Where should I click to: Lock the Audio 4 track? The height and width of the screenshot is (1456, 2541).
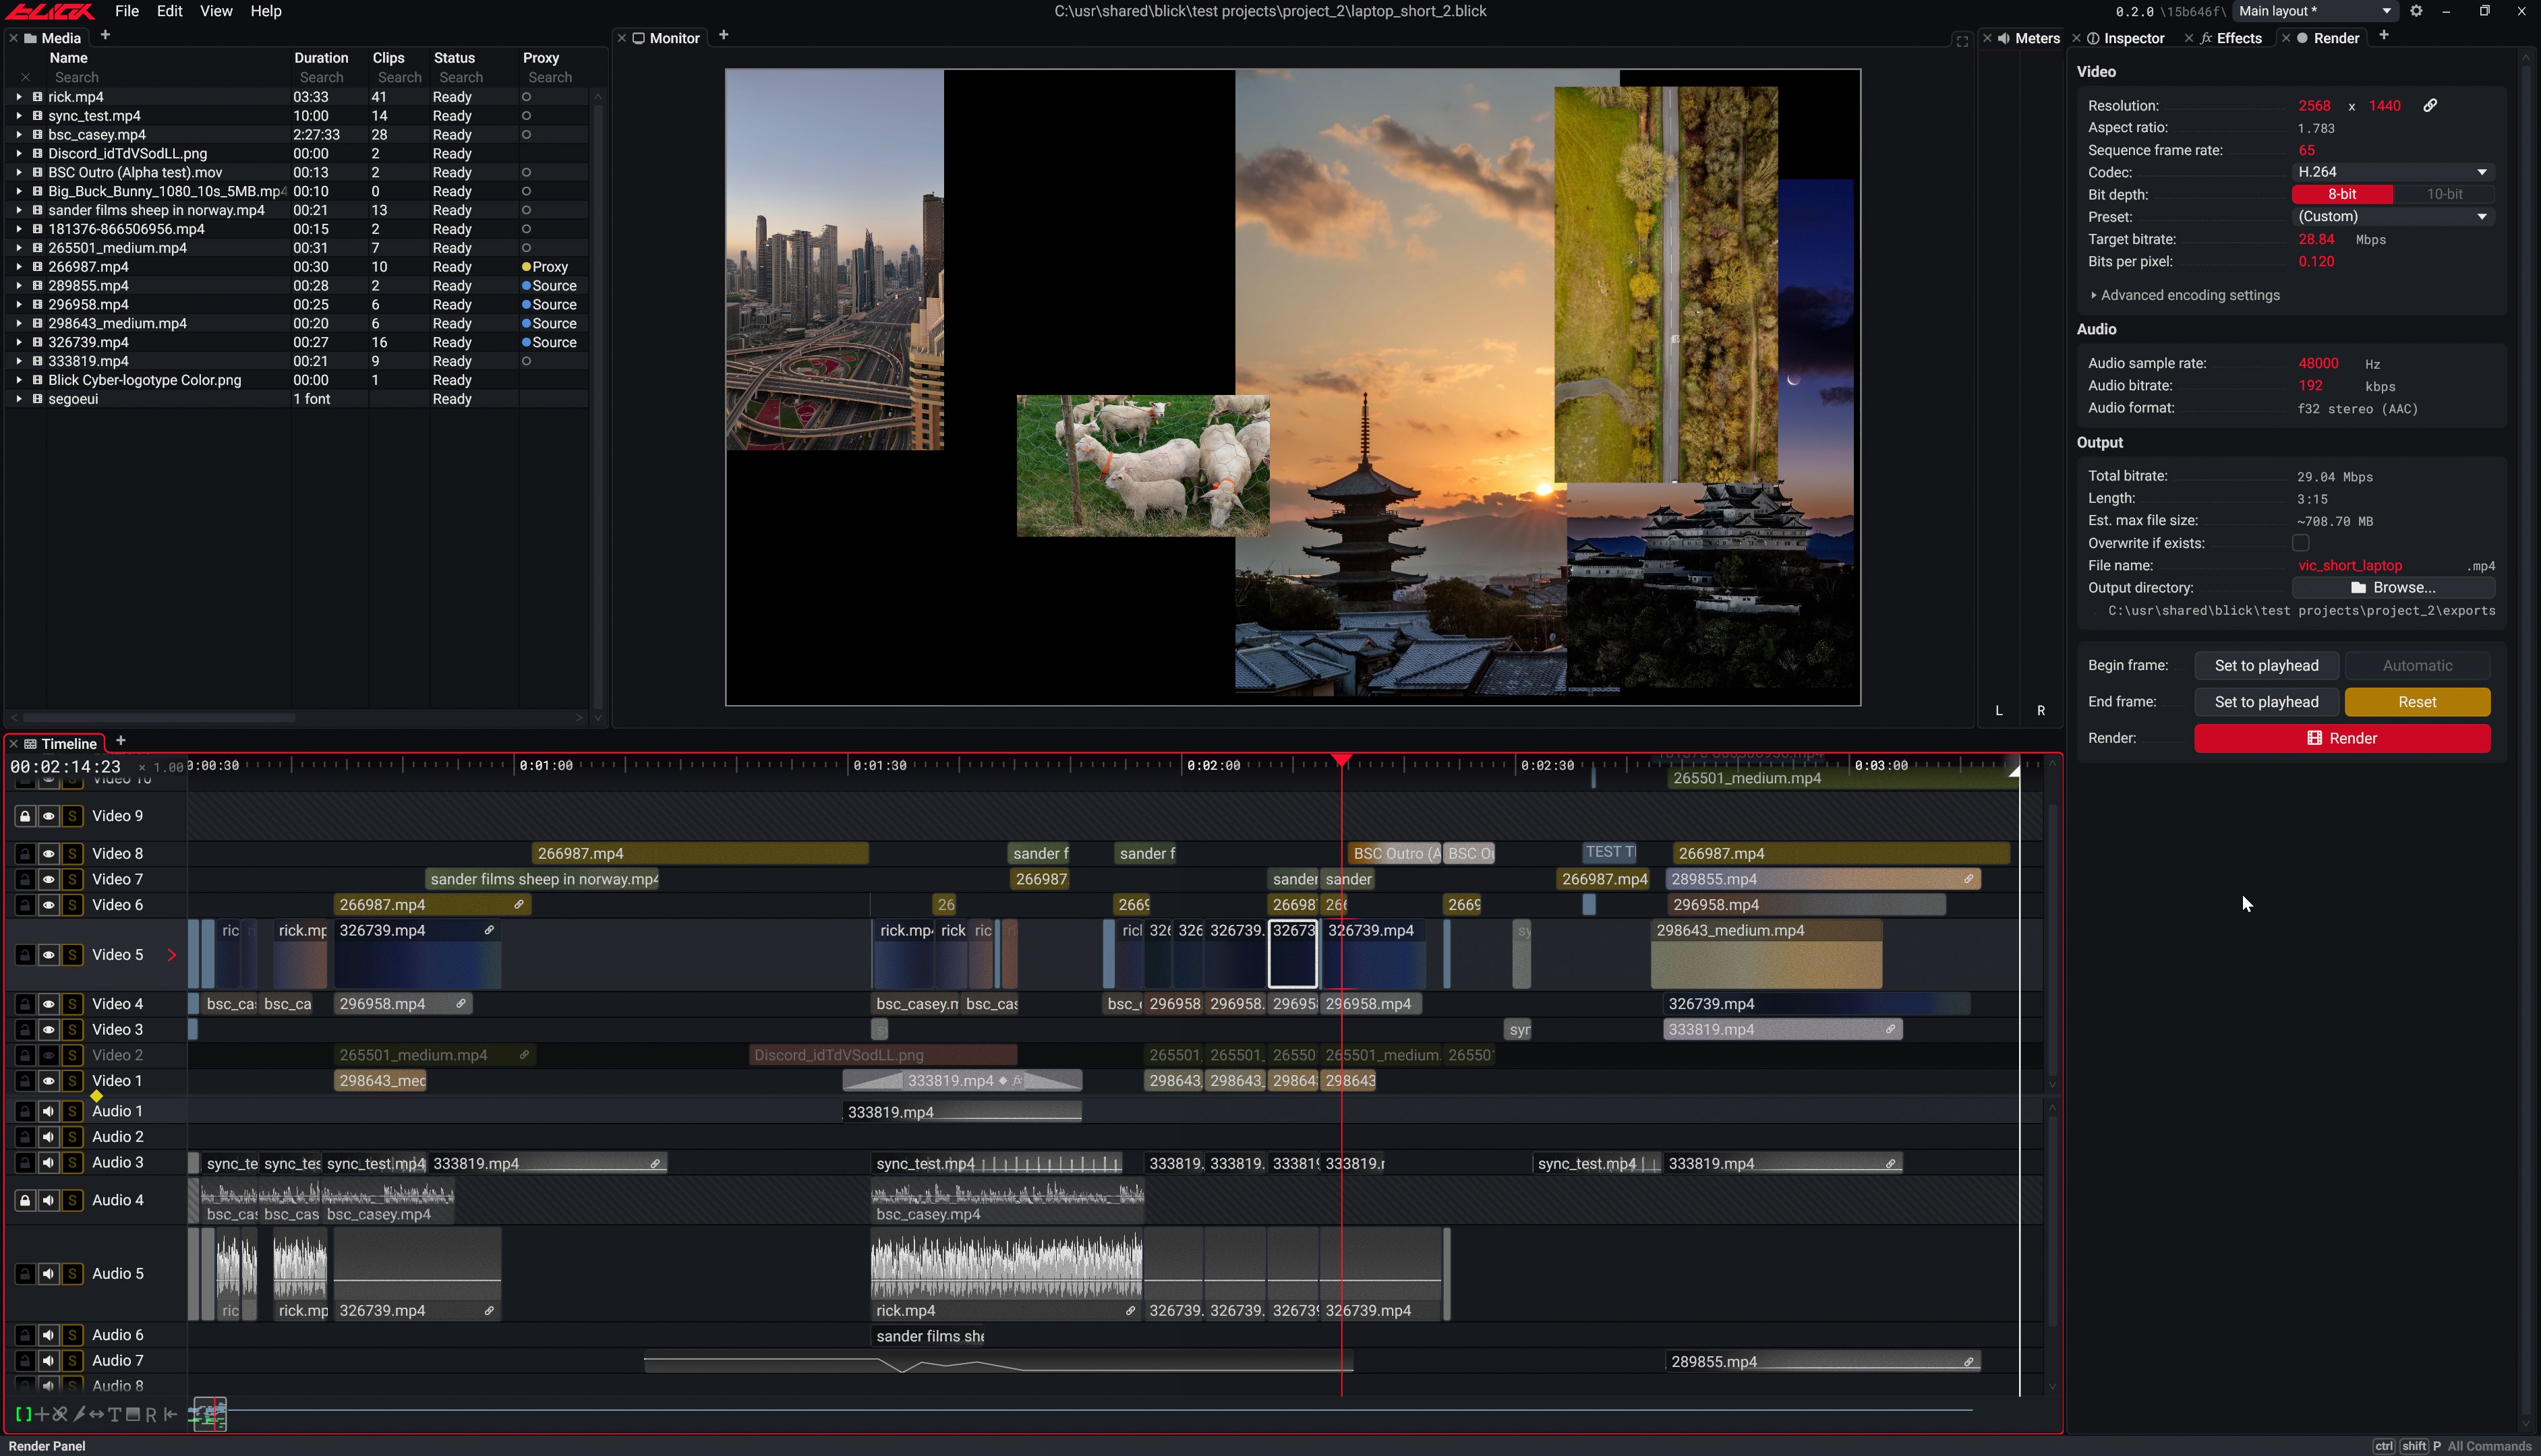pyautogui.click(x=25, y=1200)
